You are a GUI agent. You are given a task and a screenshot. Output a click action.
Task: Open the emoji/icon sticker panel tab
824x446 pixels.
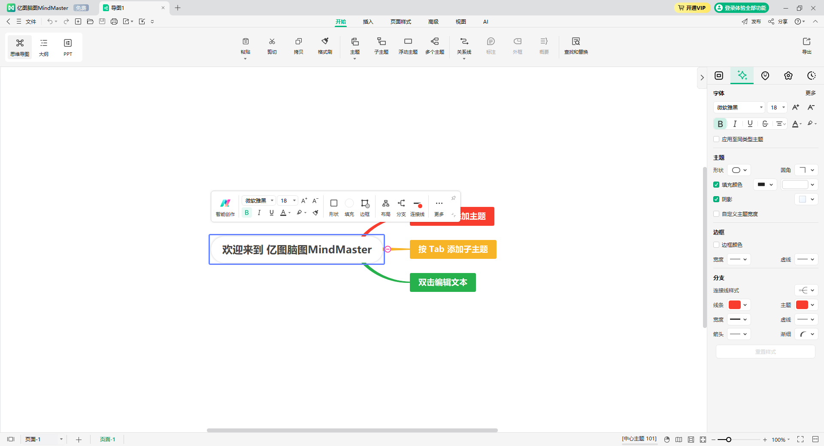765,76
